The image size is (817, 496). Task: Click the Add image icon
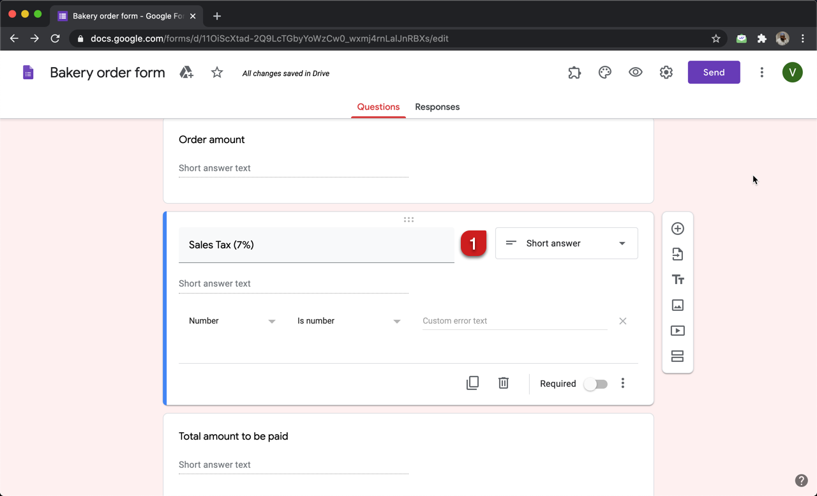point(678,305)
